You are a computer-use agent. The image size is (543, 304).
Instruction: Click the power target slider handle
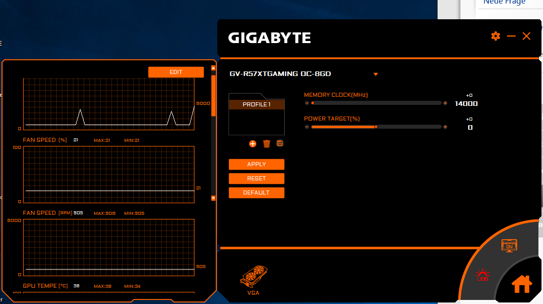[376, 127]
